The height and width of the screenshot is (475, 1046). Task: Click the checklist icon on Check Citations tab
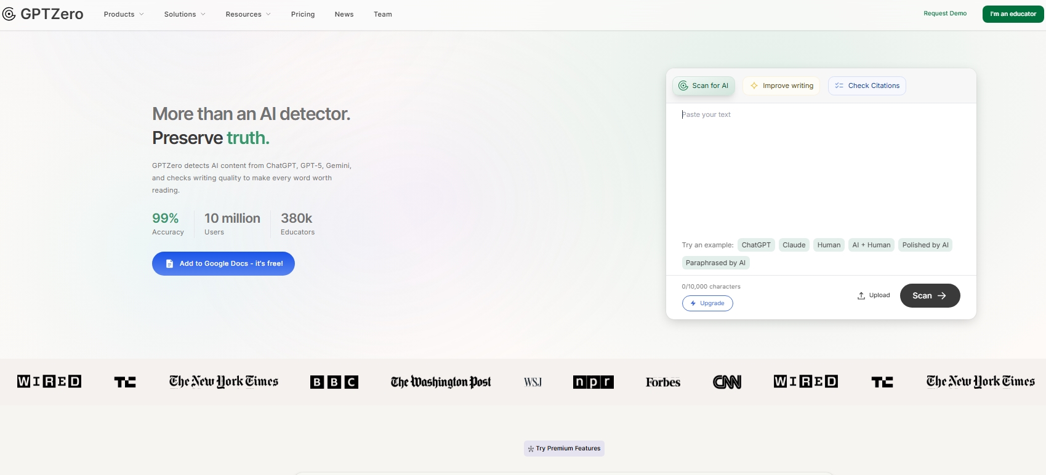click(839, 86)
